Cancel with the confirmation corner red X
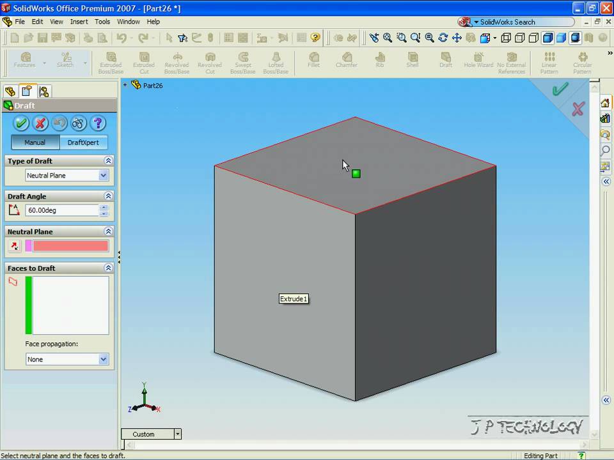614x460 pixels. tap(578, 109)
